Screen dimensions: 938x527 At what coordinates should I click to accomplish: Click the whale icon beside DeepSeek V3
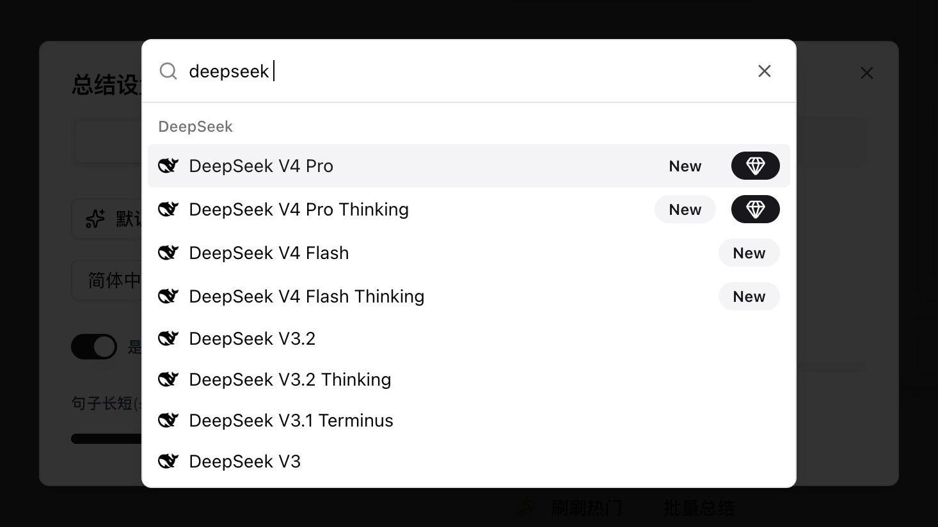tap(168, 461)
